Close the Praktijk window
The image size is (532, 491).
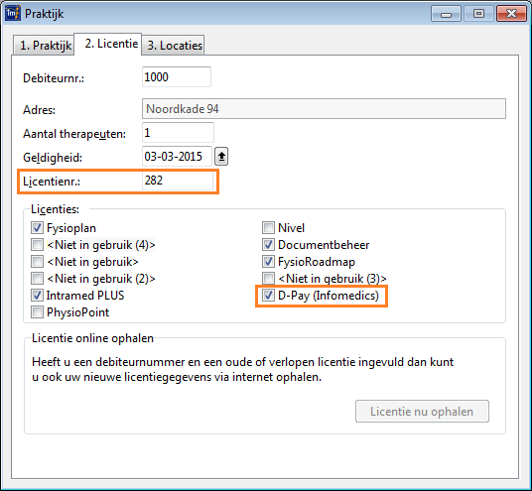tap(511, 14)
